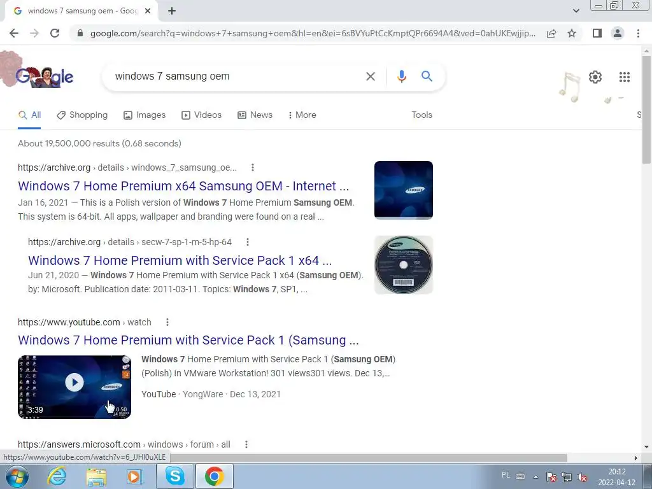The image size is (652, 489).
Task: View site security lock info
Action: (x=80, y=33)
